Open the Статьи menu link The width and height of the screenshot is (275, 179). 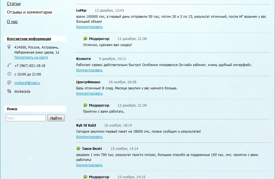pyautogui.click(x=14, y=4)
